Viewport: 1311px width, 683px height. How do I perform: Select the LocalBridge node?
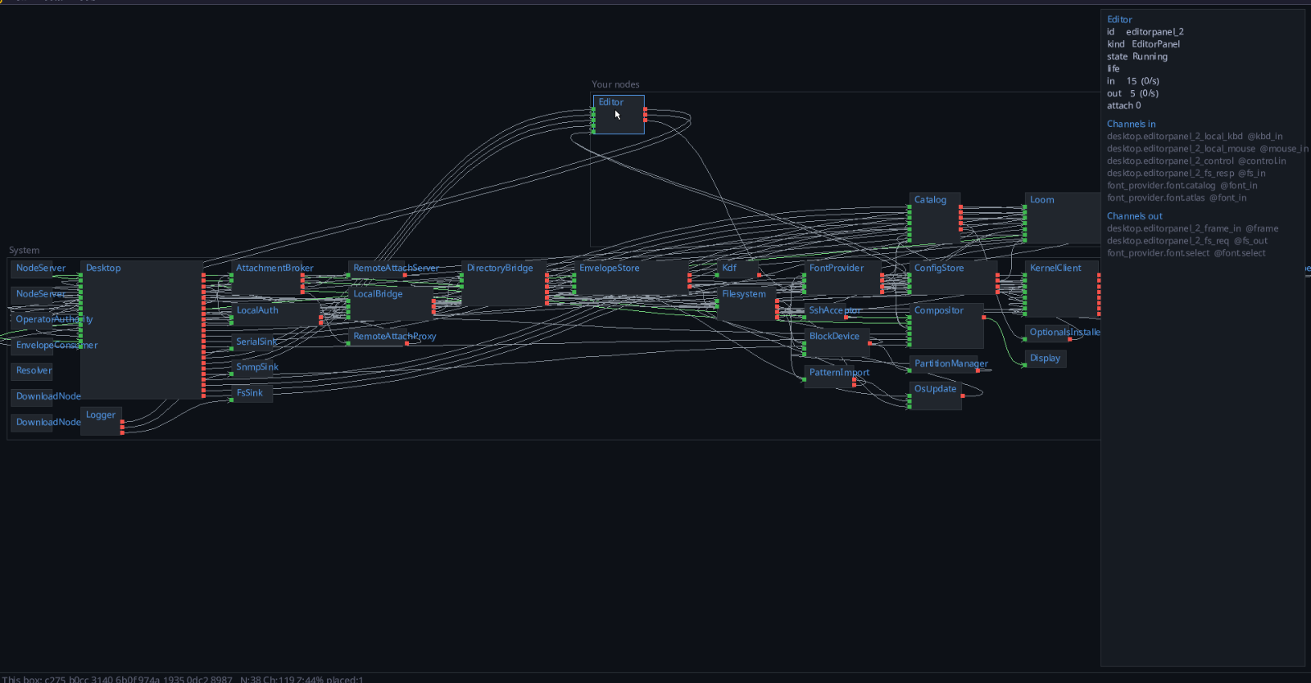pyautogui.click(x=390, y=303)
